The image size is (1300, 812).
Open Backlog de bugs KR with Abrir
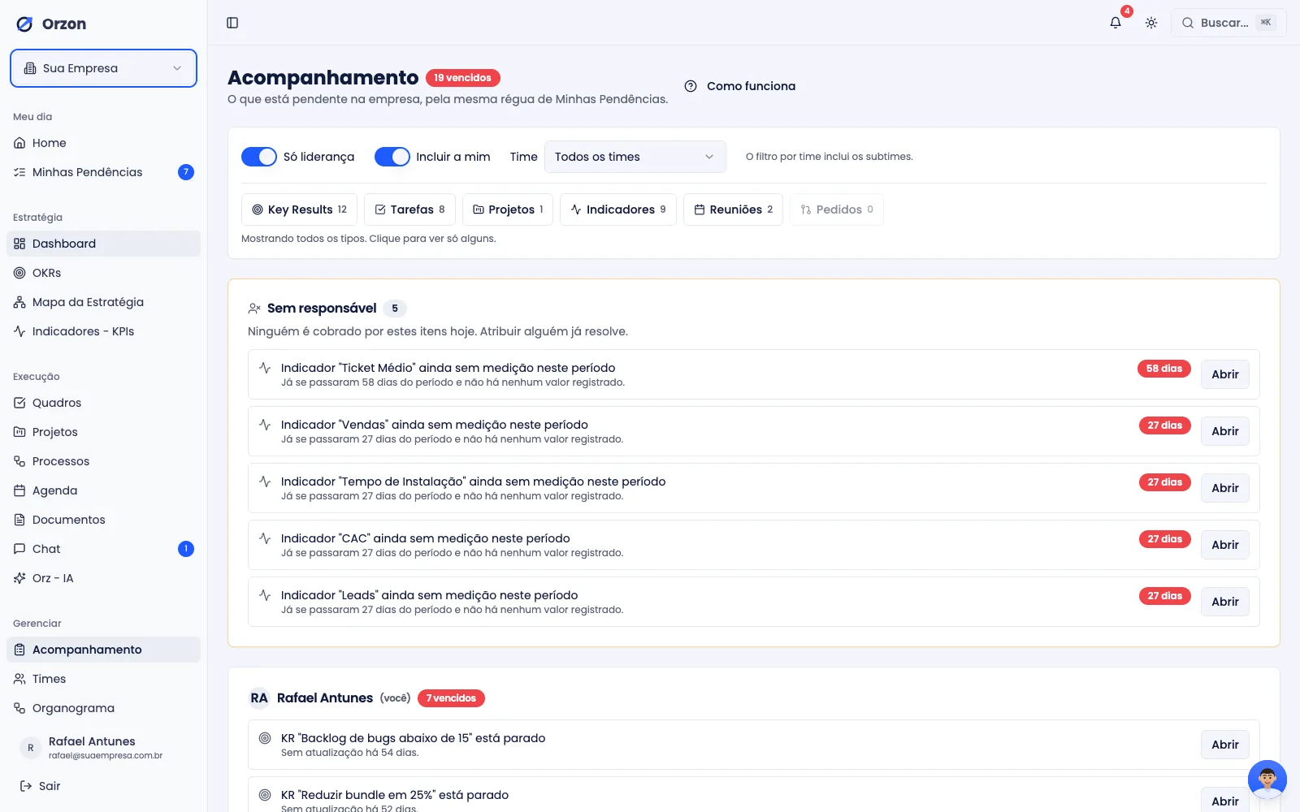click(1225, 745)
